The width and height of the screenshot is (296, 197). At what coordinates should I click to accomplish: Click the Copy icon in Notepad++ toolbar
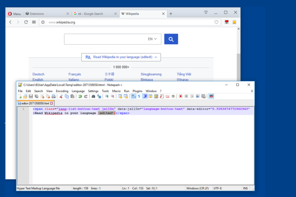point(67,97)
